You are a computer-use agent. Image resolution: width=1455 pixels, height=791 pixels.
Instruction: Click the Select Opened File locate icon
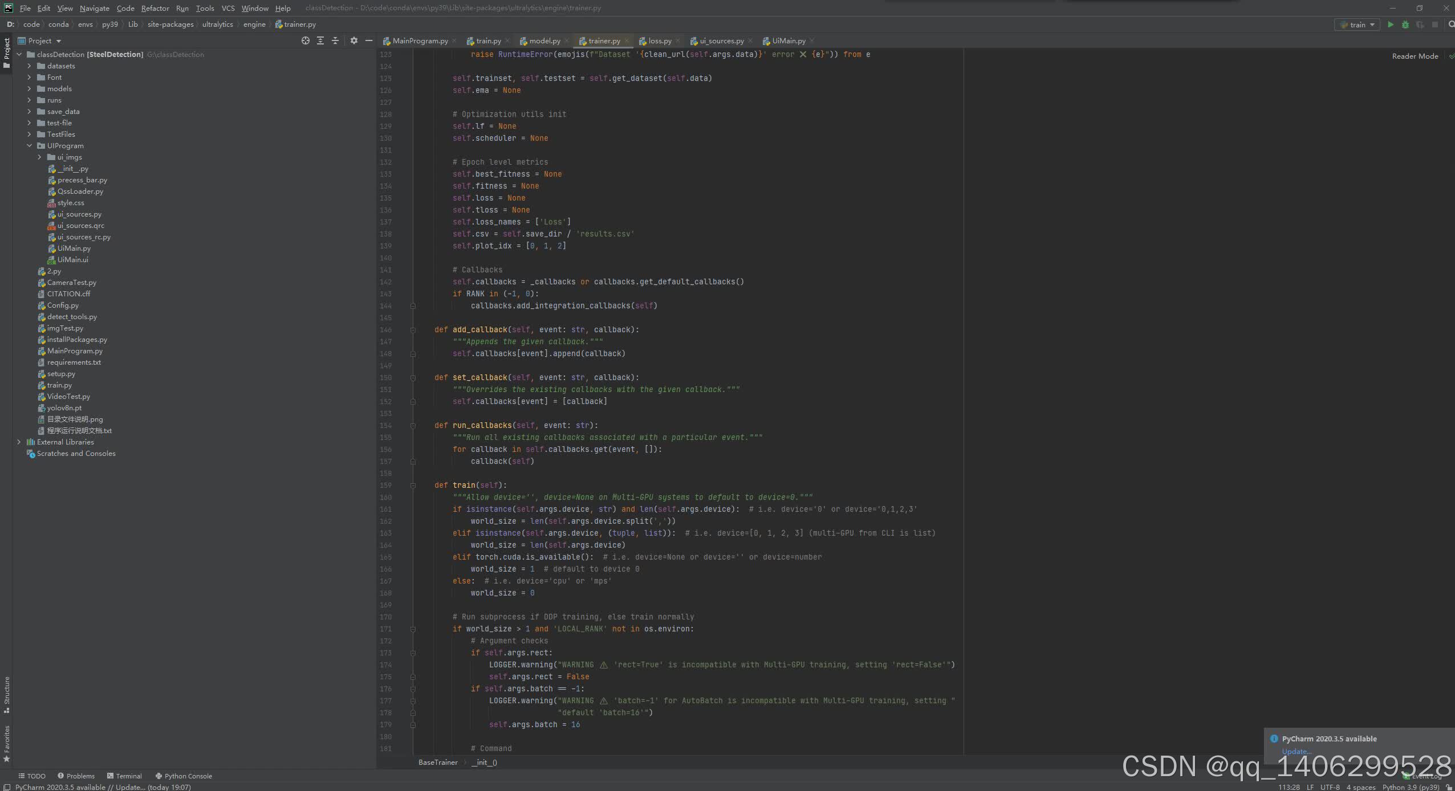point(306,40)
